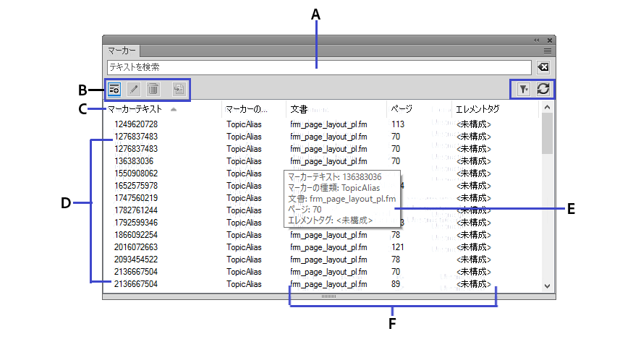The width and height of the screenshot is (633, 360).
Task: Click the insert marker icon
Action: click(x=114, y=89)
